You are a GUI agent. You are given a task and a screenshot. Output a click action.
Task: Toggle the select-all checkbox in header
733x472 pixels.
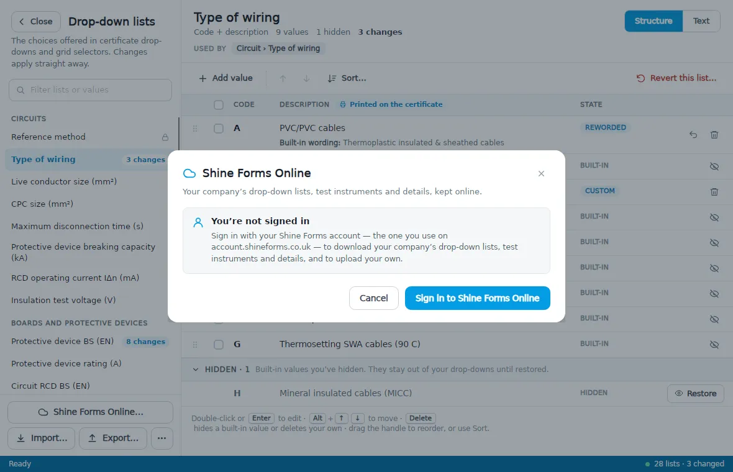tap(218, 105)
